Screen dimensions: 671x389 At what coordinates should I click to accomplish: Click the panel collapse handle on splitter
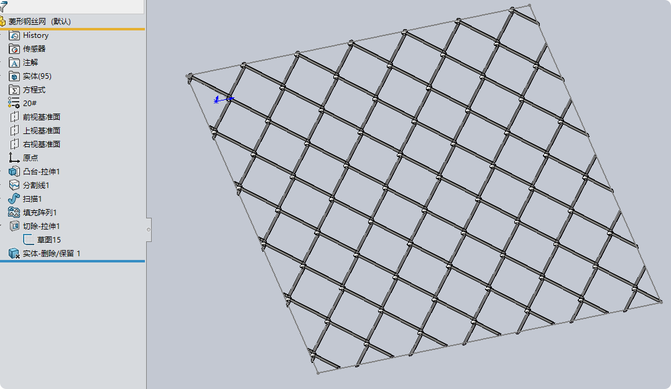click(149, 230)
